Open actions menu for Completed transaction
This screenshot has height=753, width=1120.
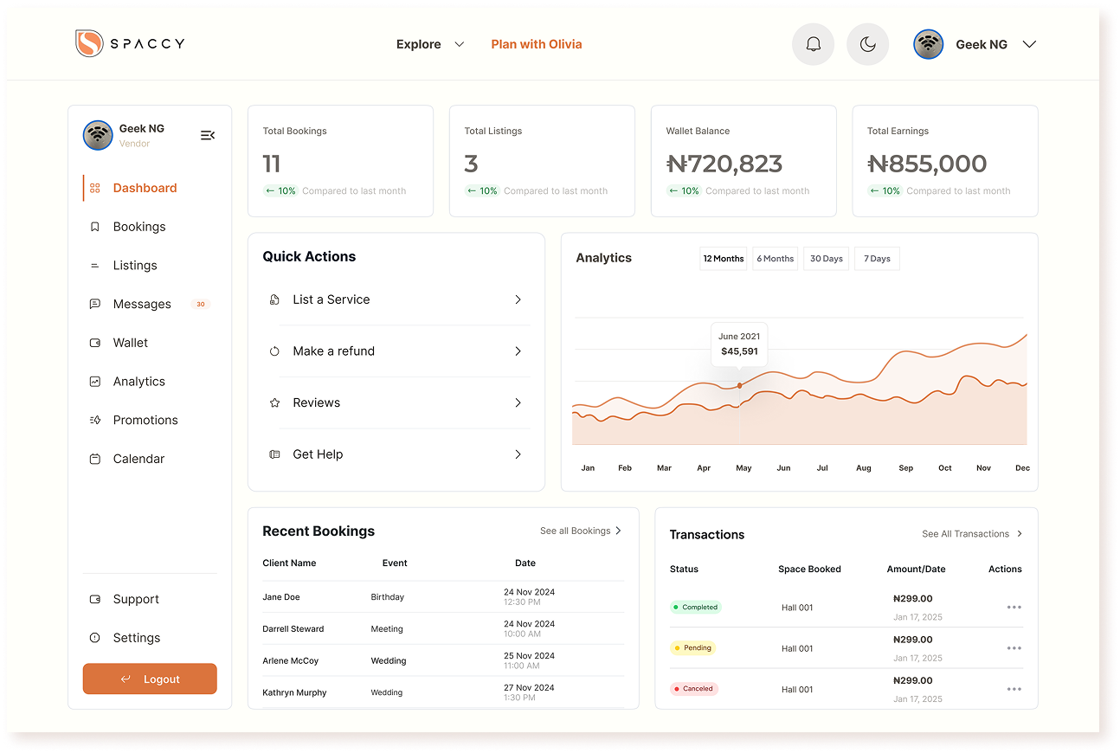click(1014, 608)
